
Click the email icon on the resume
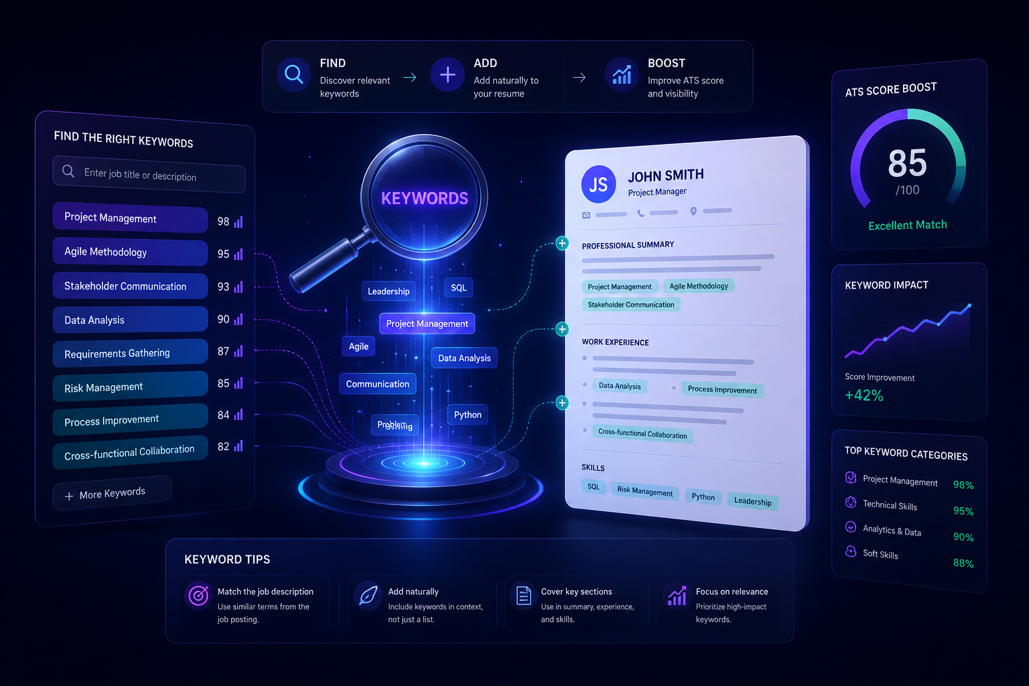tap(586, 215)
